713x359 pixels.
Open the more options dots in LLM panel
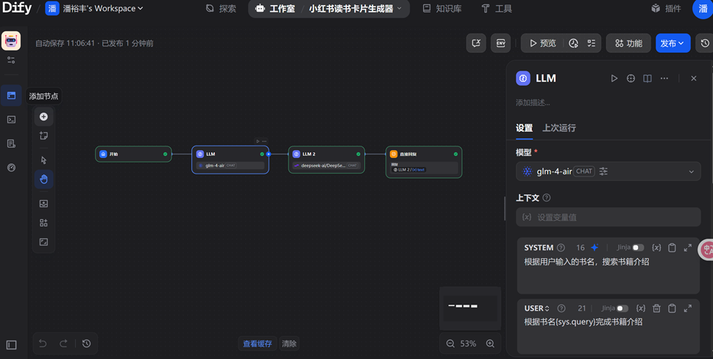tap(664, 78)
